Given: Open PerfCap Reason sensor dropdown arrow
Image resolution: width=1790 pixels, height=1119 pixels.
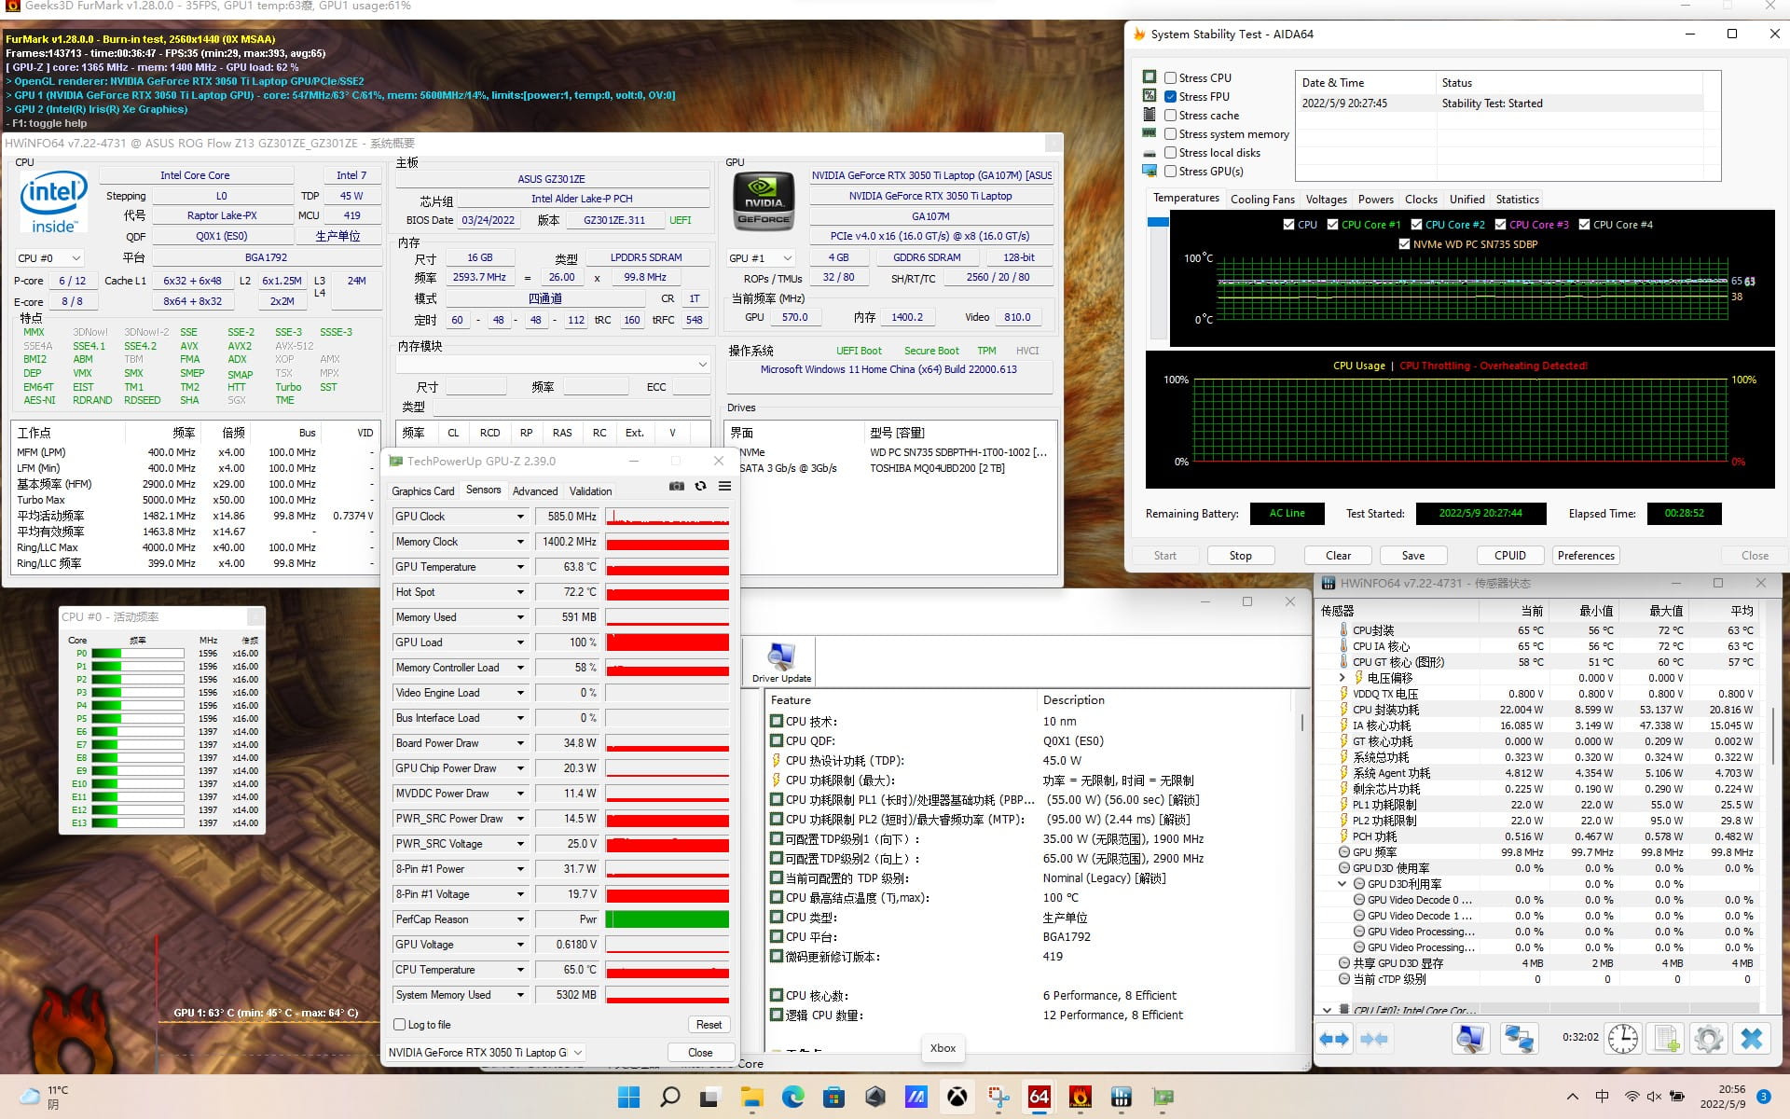Looking at the screenshot, I should coord(520,919).
